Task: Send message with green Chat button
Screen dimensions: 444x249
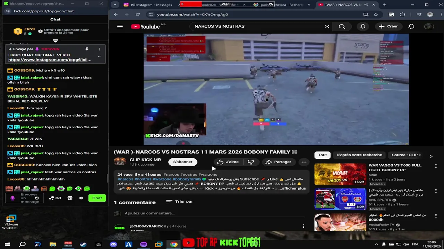Action: tap(97, 198)
